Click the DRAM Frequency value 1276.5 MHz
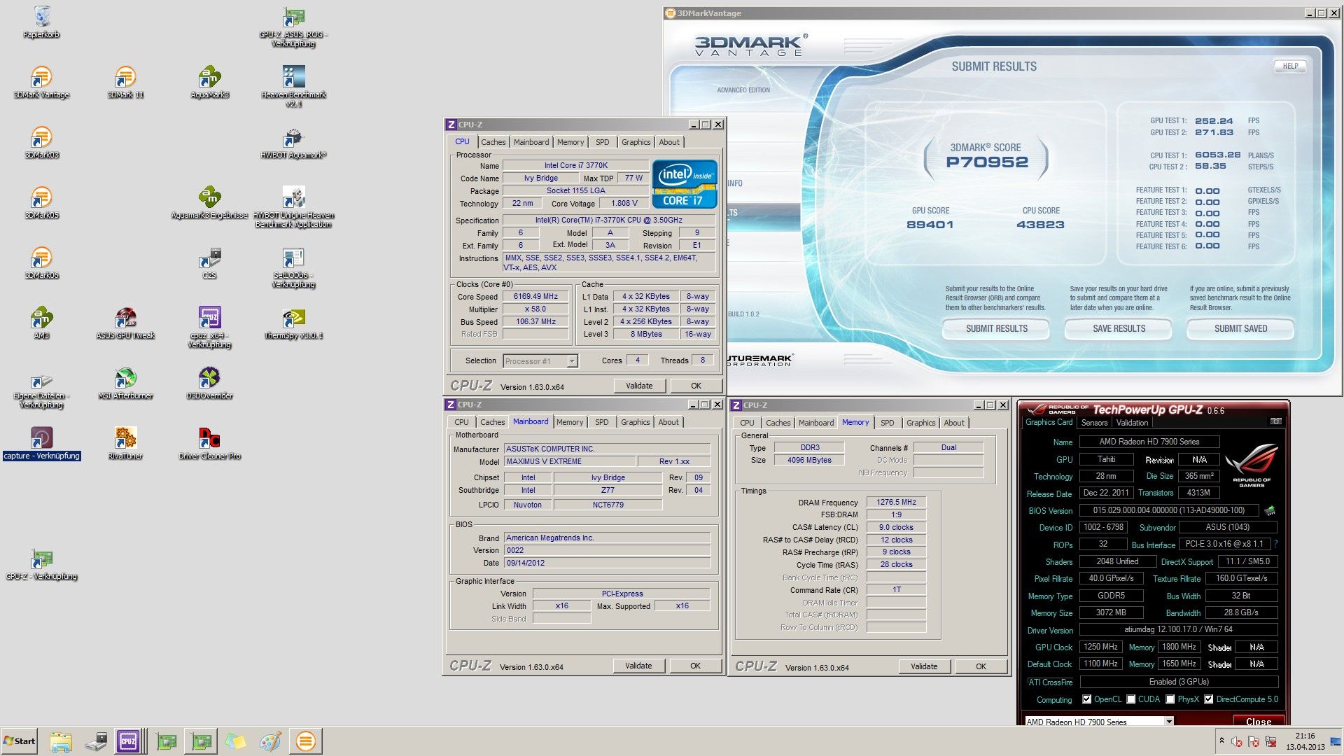The height and width of the screenshot is (756, 1344). pos(896,502)
